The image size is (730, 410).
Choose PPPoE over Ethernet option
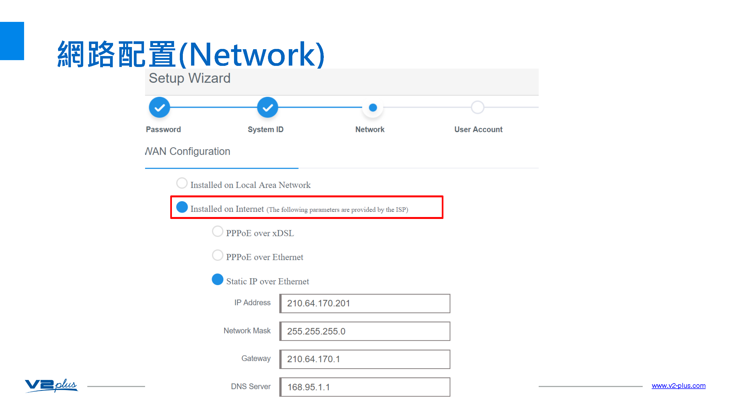click(217, 255)
